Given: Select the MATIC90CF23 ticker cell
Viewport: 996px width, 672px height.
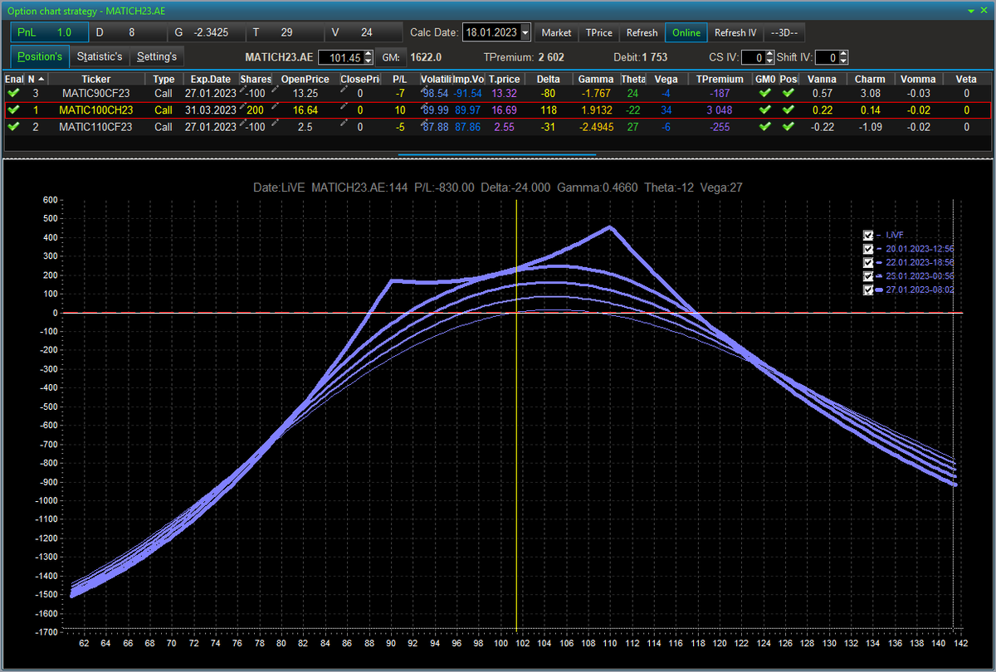Looking at the screenshot, I should click(96, 93).
